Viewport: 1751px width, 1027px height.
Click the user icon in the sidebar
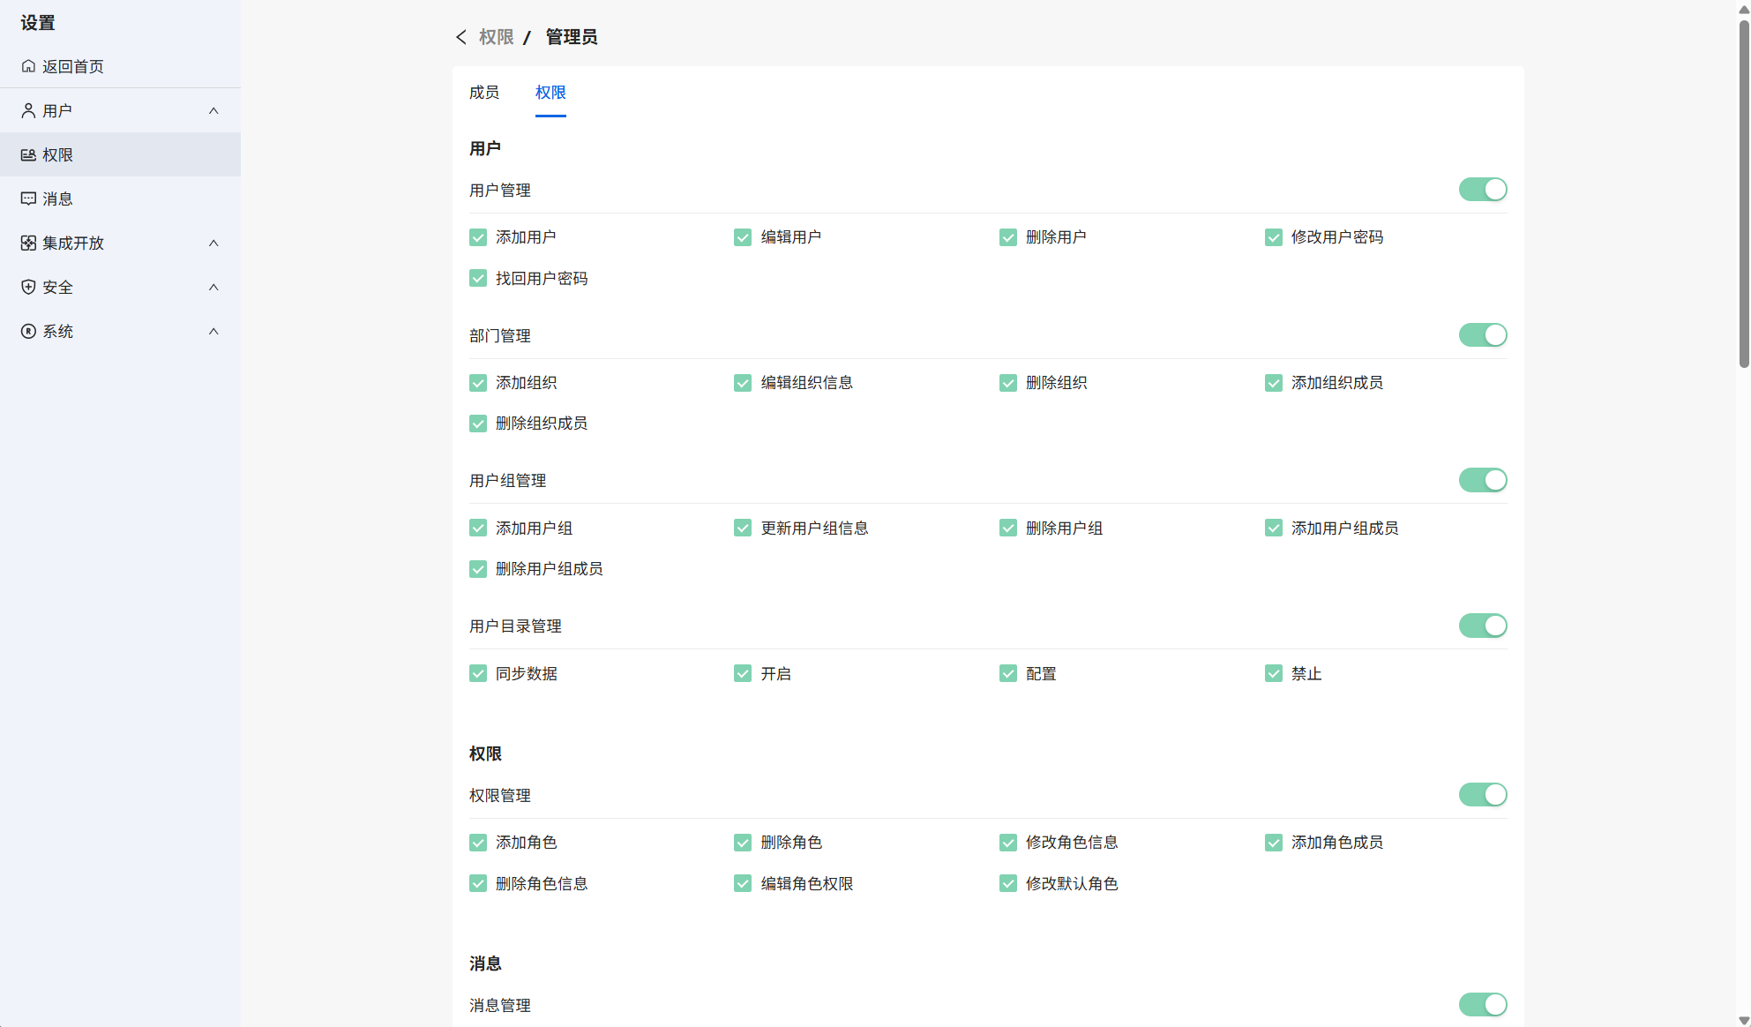[28, 110]
